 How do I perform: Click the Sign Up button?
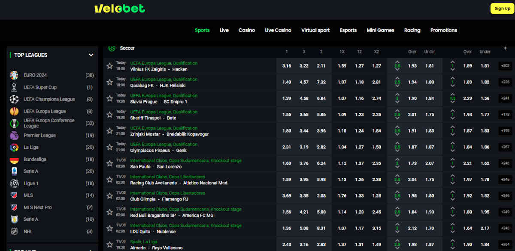pos(502,9)
